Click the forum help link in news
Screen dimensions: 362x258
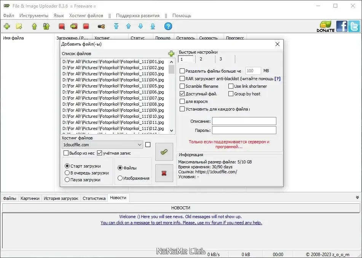[x=181, y=223]
